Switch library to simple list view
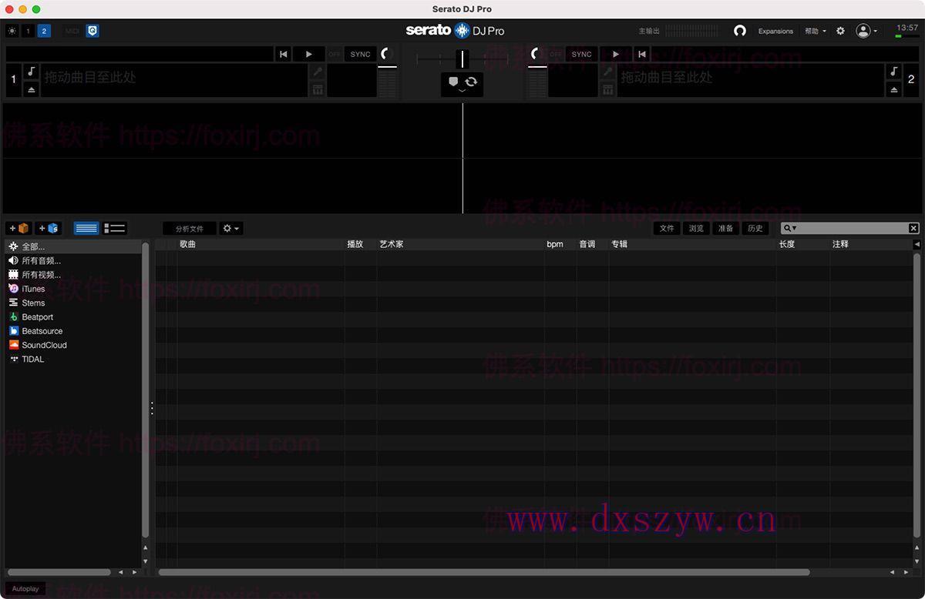Viewport: 925px width, 599px height. tap(86, 228)
